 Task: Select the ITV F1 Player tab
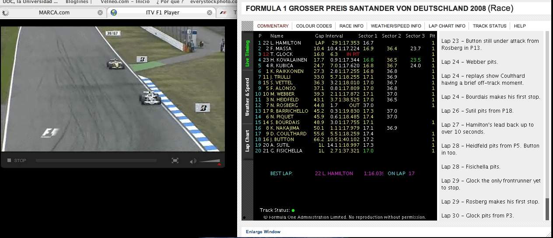pos(162,13)
